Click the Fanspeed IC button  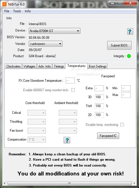pos(108,136)
